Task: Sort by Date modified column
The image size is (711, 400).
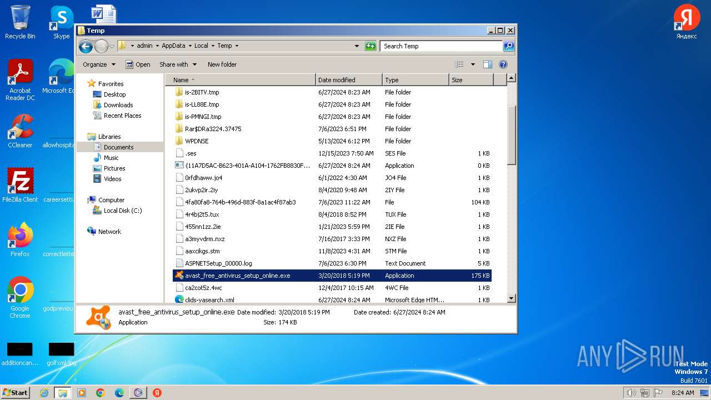Action: pos(349,80)
